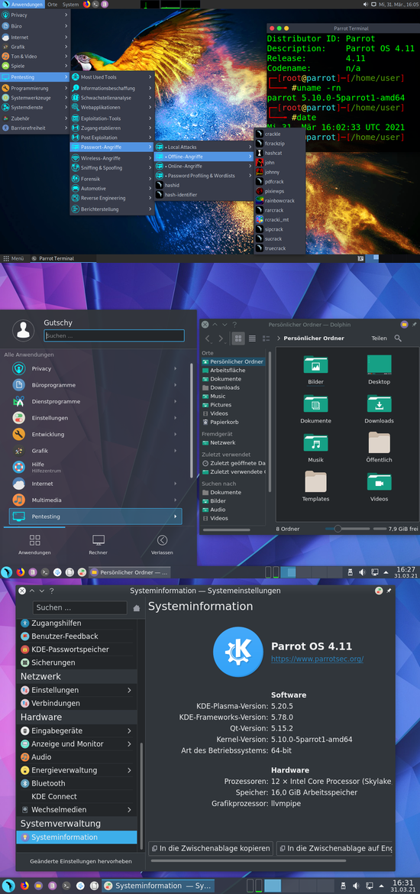
Task: Expand Multimedia category in the launcher
Action: pyautogui.click(x=95, y=500)
